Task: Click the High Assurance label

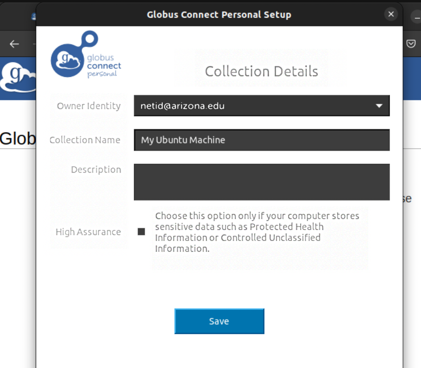Action: (x=88, y=232)
